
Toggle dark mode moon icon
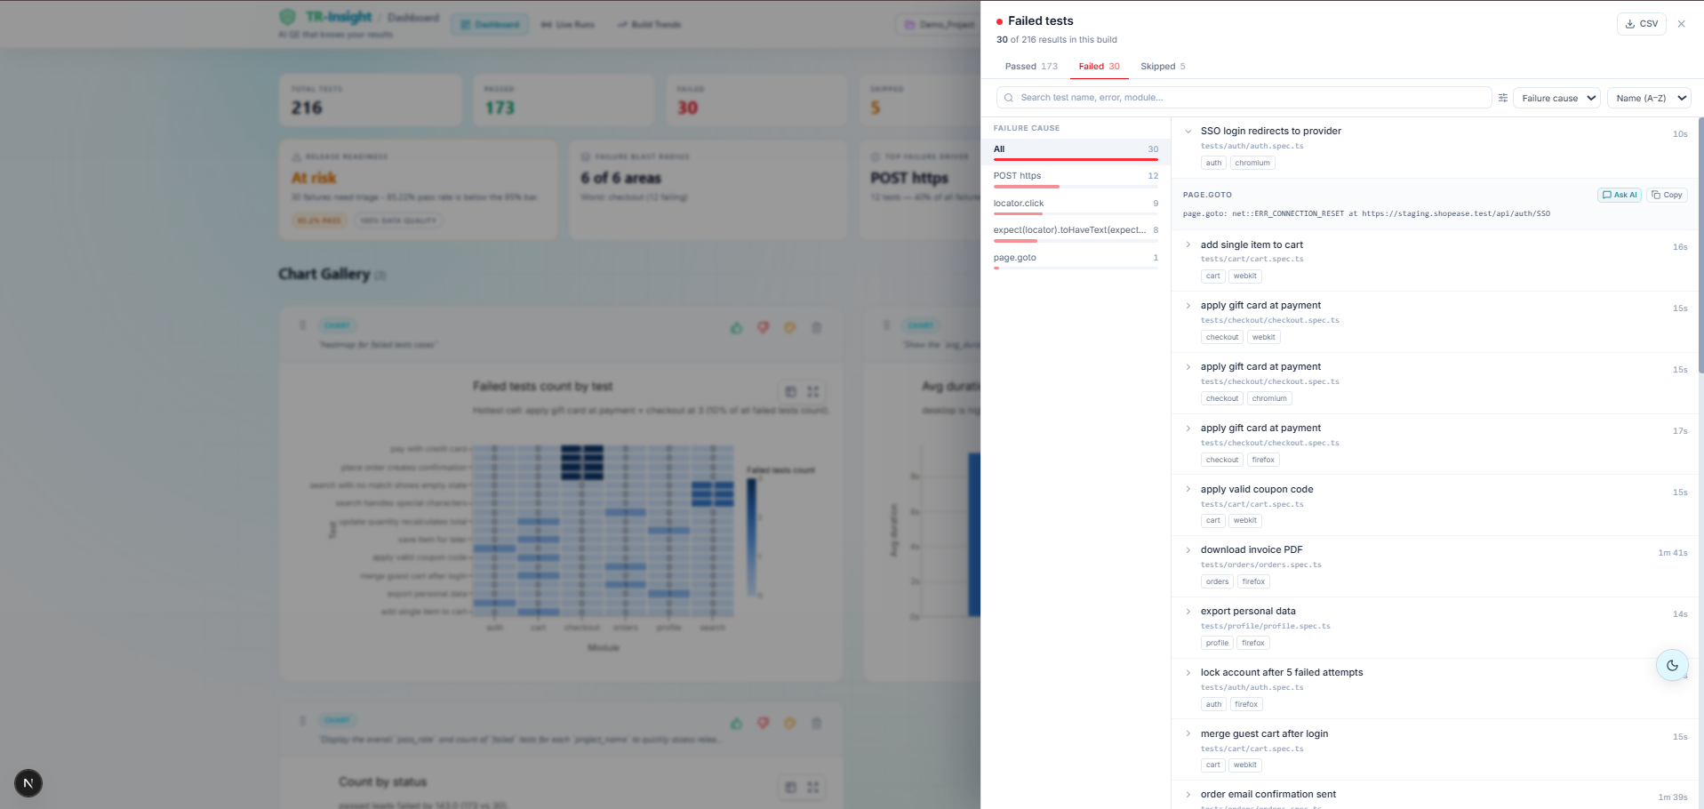coord(1672,665)
